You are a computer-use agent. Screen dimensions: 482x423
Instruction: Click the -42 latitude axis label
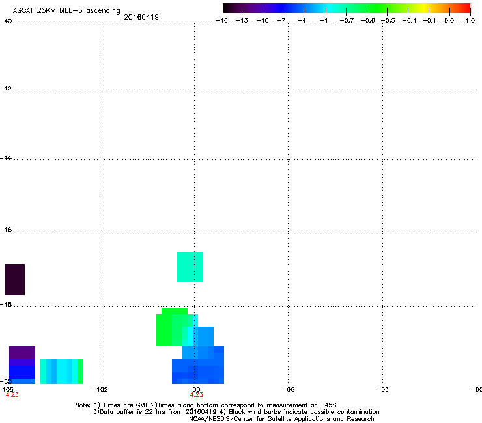5,88
